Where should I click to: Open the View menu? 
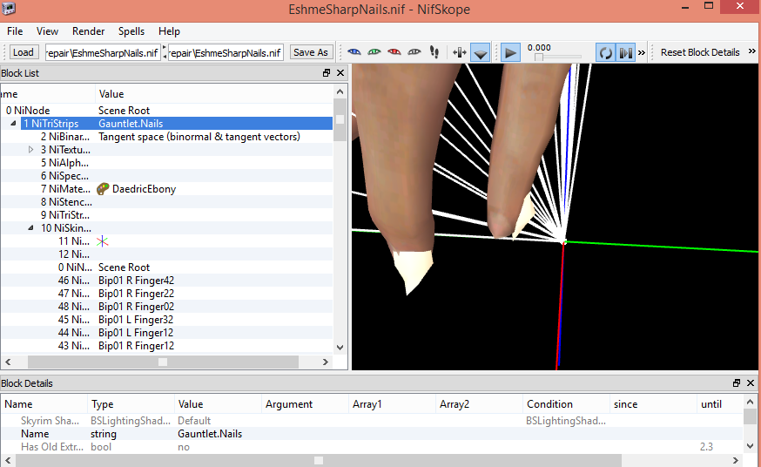click(47, 31)
